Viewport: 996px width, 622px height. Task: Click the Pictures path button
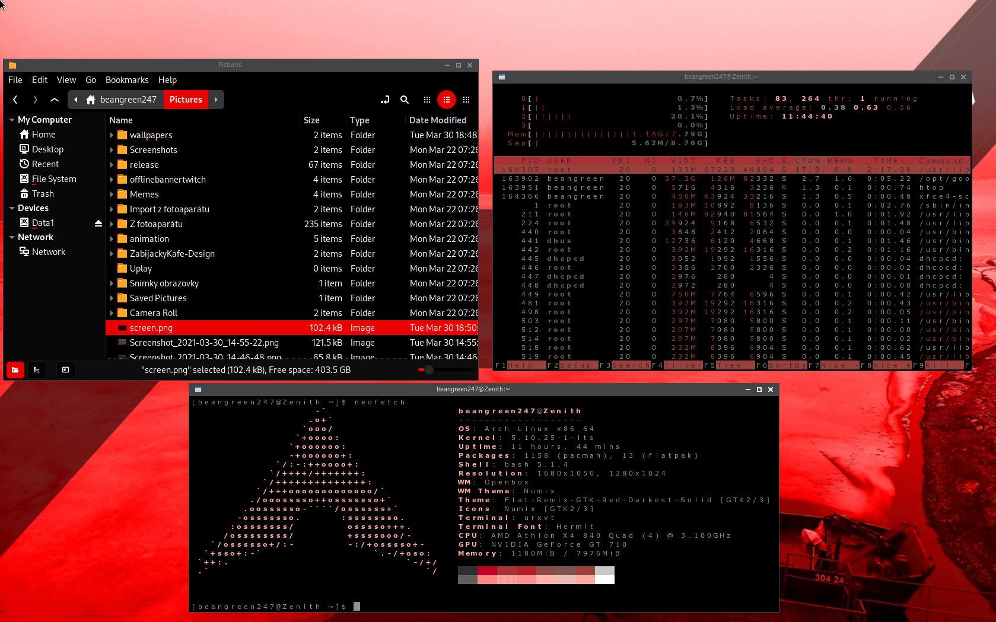186,100
